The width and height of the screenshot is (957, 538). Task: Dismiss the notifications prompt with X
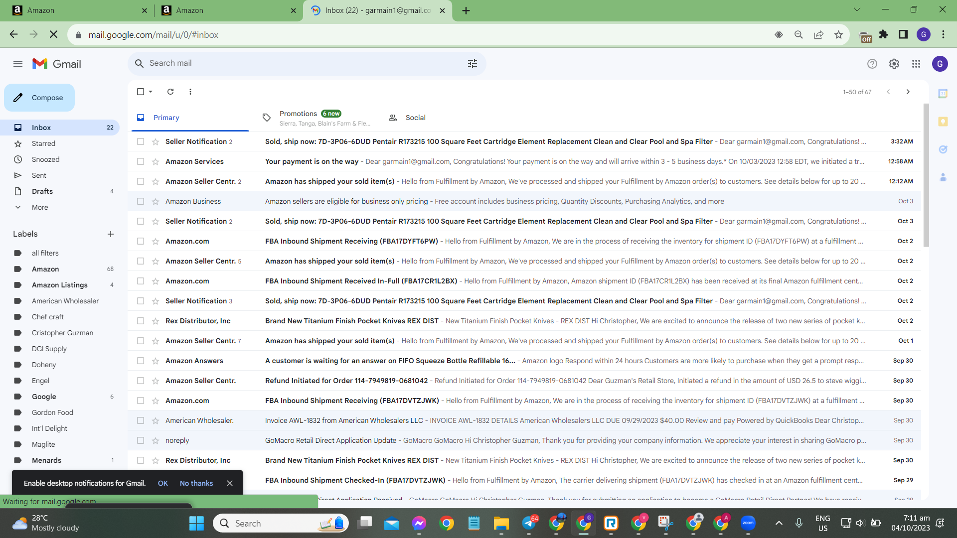point(230,483)
